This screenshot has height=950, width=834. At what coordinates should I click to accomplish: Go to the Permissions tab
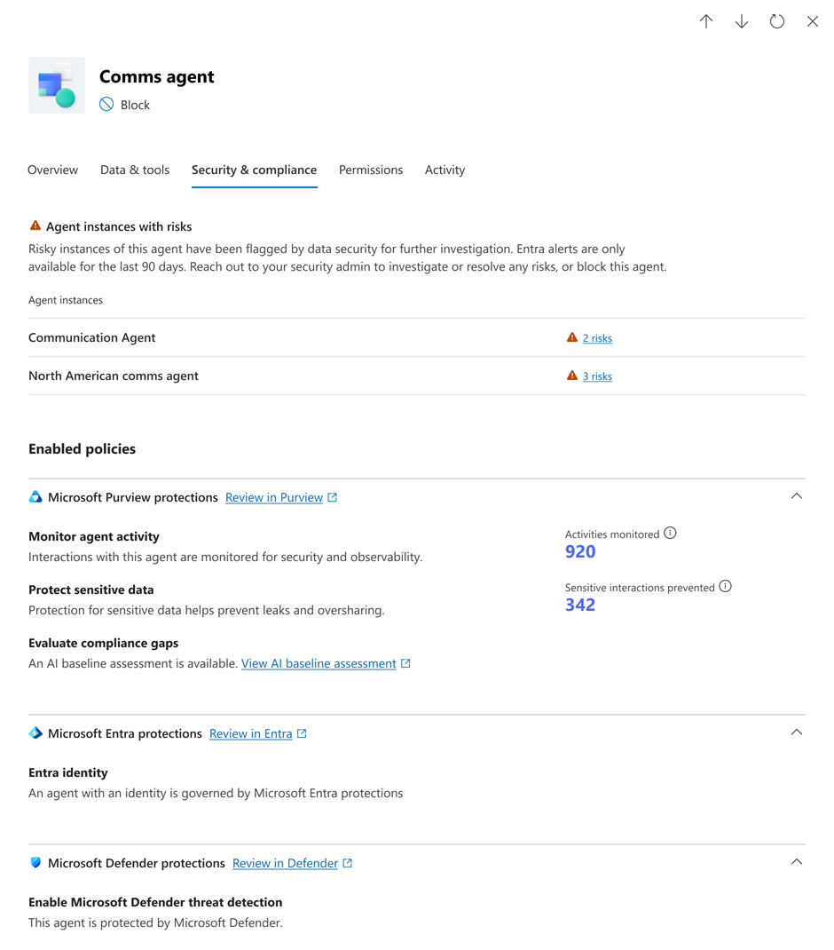pos(371,170)
